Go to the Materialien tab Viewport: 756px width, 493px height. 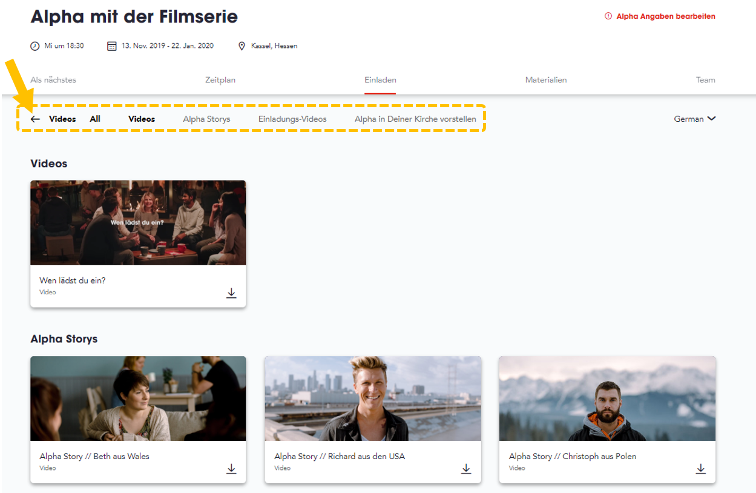point(546,80)
